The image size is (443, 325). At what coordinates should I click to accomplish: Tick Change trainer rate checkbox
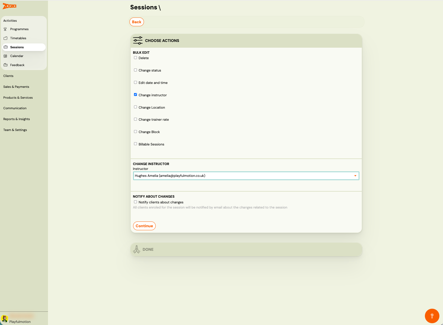point(135,119)
